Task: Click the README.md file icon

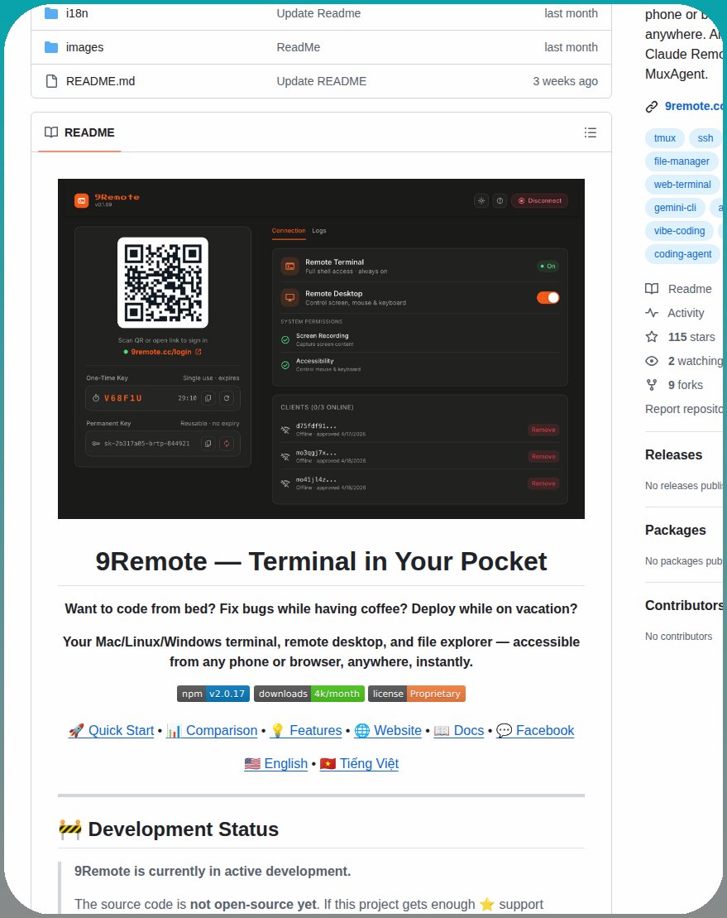Action: pyautogui.click(x=51, y=81)
